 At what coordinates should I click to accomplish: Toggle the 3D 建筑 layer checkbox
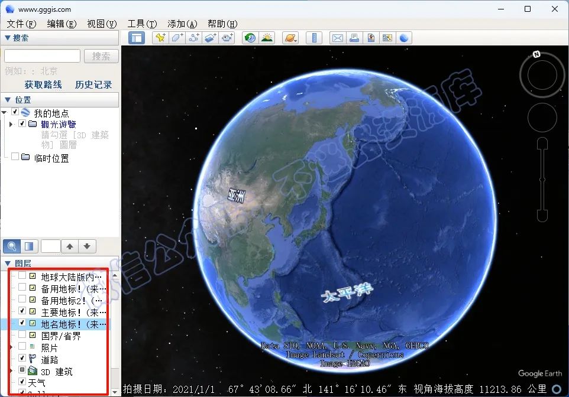pos(22,370)
